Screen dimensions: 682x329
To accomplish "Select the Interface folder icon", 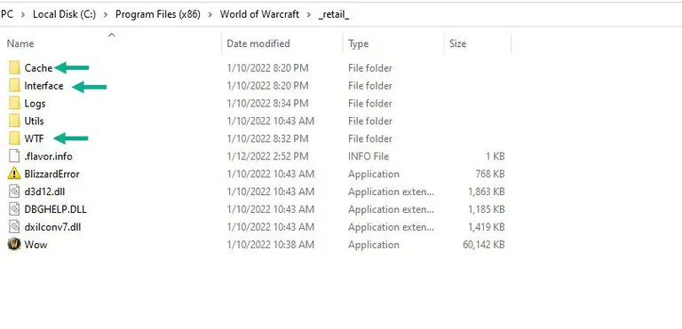I will click(x=14, y=86).
